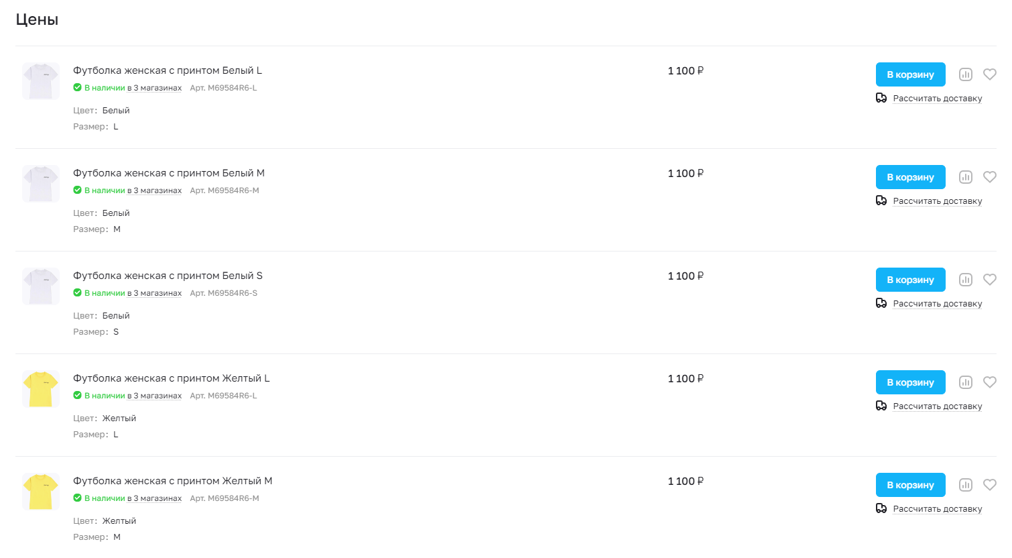
Task: Compare icon for yellow M t-shirt
Action: pyautogui.click(x=965, y=485)
